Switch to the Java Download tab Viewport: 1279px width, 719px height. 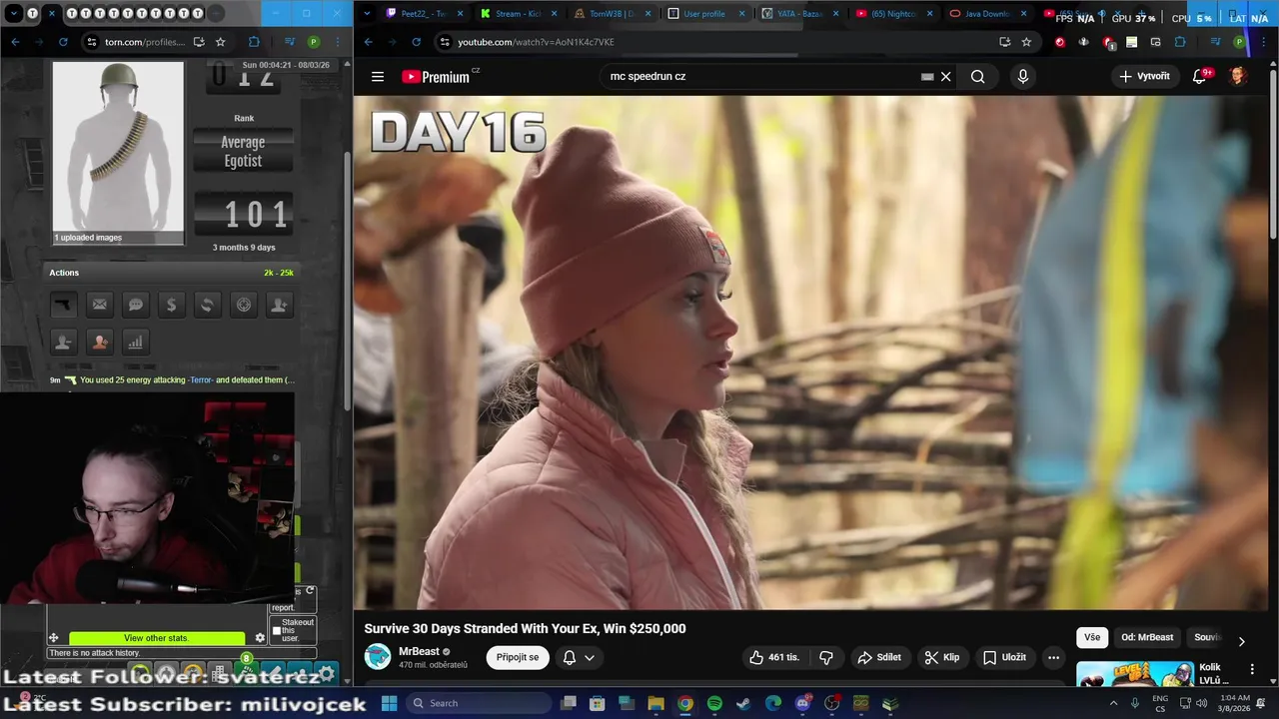coord(986,14)
